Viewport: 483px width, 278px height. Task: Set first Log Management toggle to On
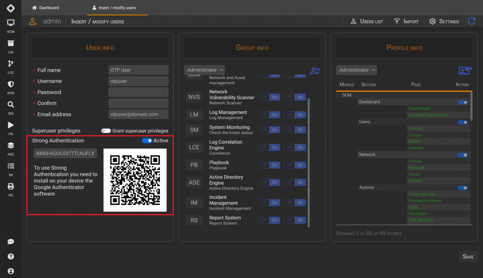point(275,115)
